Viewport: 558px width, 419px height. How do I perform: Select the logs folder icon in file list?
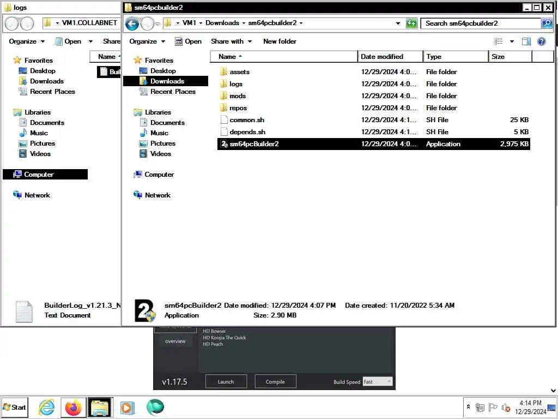tap(223, 83)
